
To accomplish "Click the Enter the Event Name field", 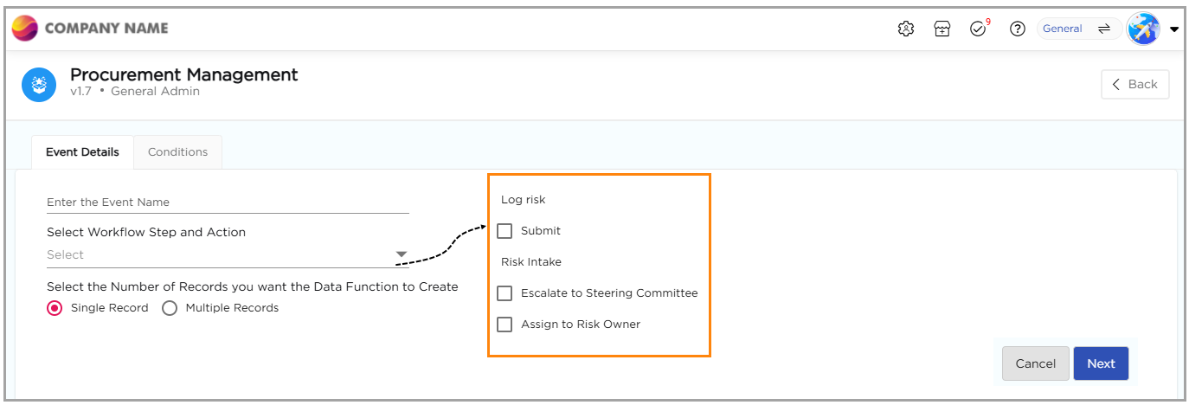I will point(228,202).
